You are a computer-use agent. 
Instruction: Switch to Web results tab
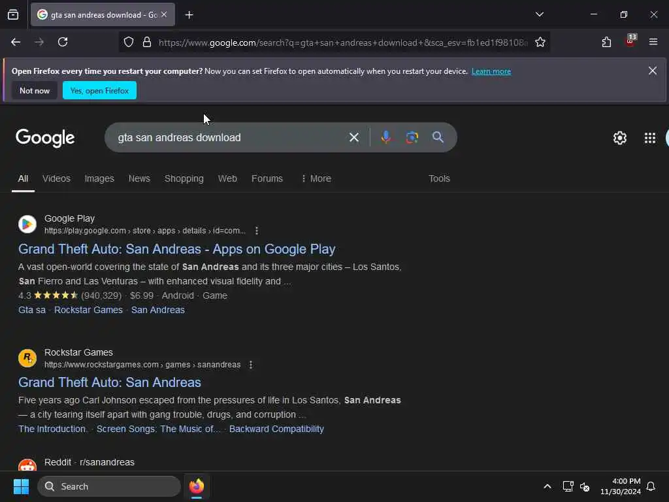[227, 178]
